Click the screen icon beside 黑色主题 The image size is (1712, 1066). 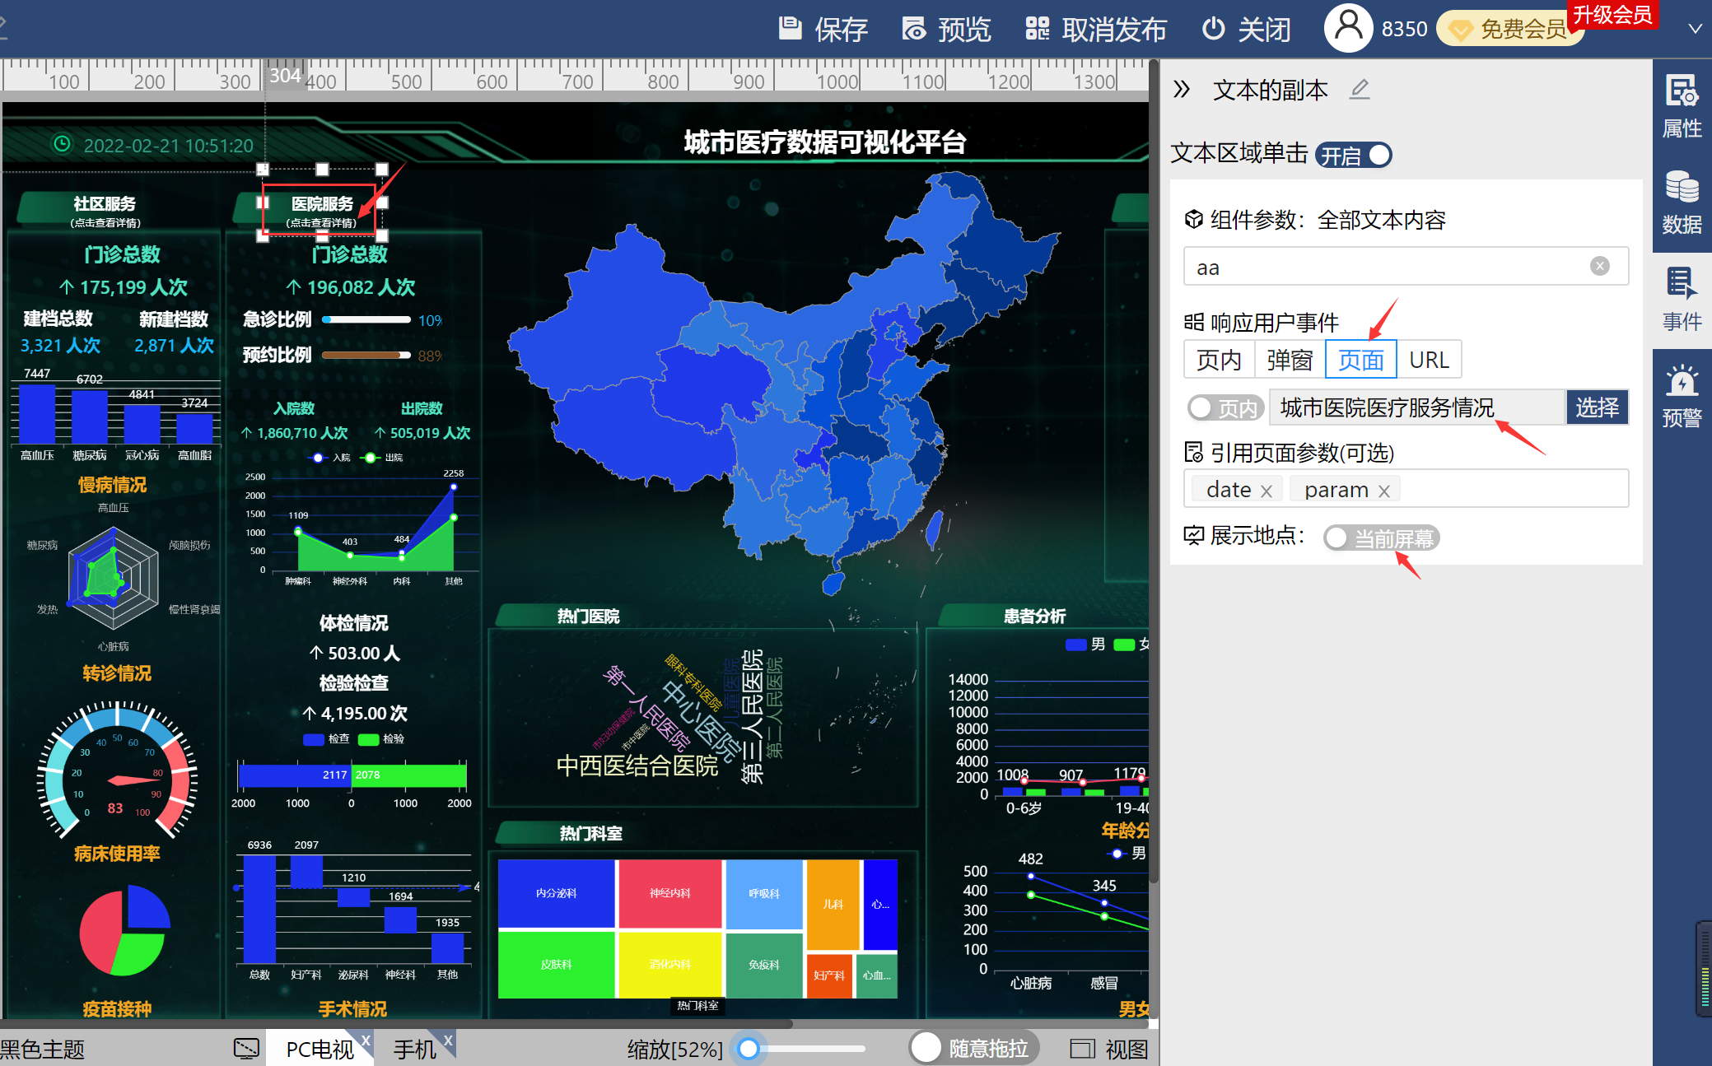pyautogui.click(x=246, y=1048)
